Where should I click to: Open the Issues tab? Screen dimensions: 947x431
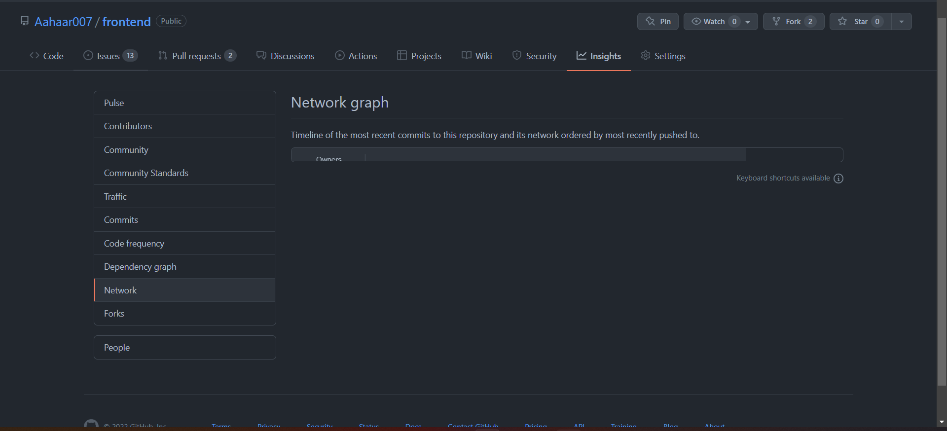coord(110,56)
